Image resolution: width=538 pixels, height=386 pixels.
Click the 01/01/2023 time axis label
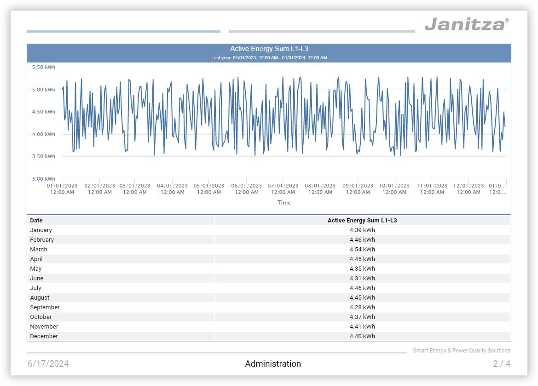coord(62,189)
